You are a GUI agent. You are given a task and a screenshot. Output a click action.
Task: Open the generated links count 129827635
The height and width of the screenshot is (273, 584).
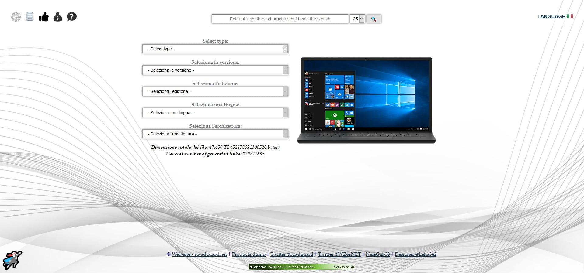(x=253, y=154)
